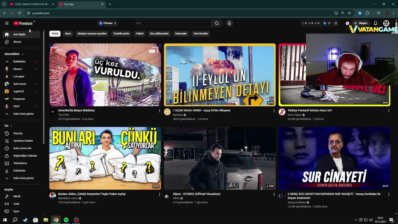Open Evrim Ağacı channel avatar

coord(282,112)
